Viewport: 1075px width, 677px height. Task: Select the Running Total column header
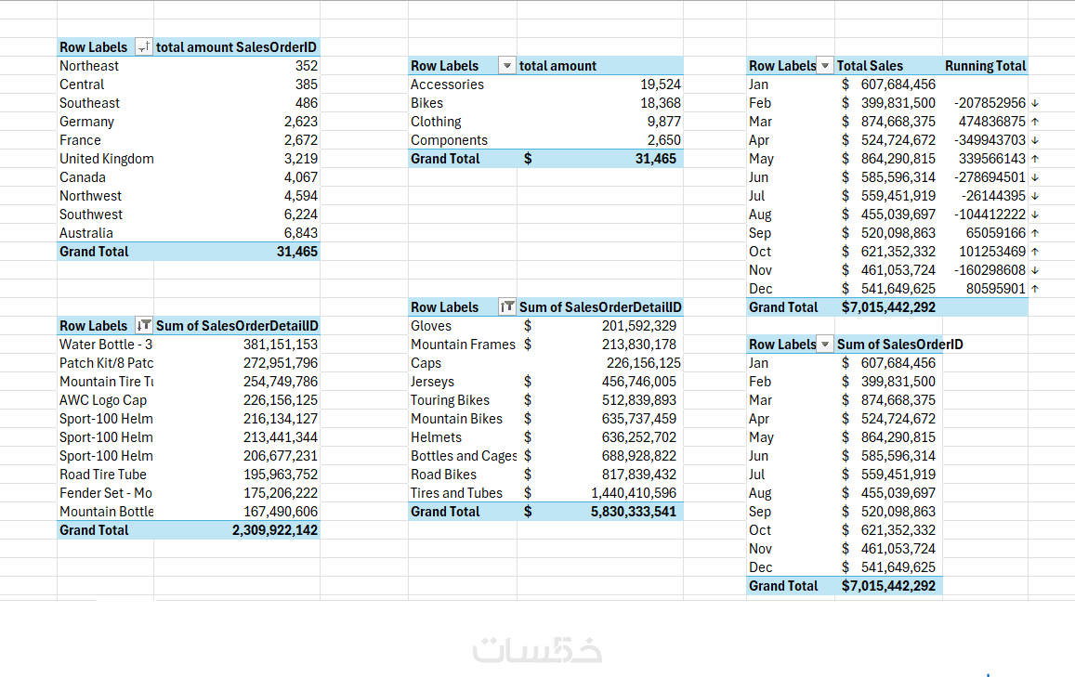click(x=985, y=66)
